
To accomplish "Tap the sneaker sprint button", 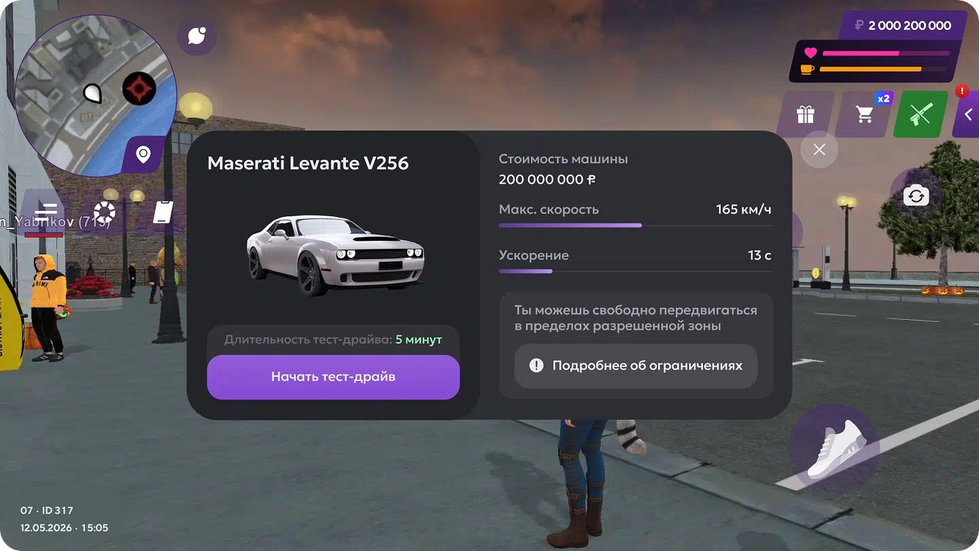I will click(834, 449).
